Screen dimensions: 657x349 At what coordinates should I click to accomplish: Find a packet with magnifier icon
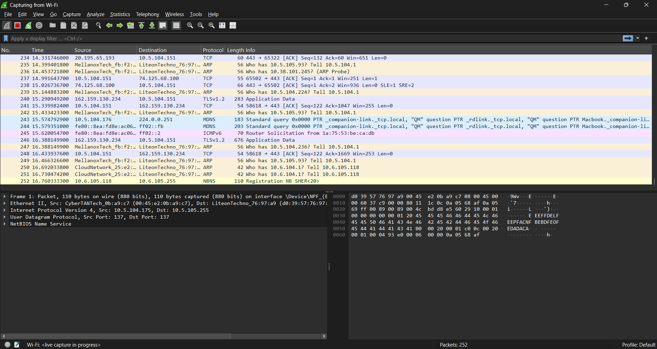pyautogui.click(x=98, y=25)
